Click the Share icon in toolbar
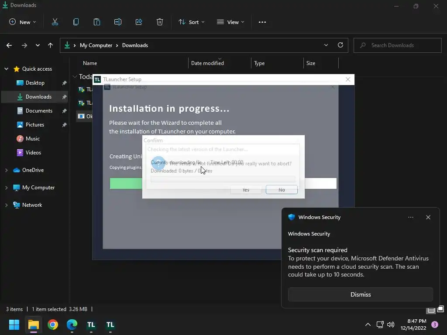The image size is (447, 335). [x=139, y=22]
